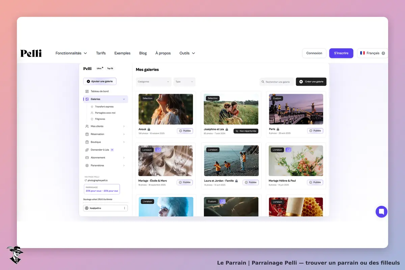The image size is (405, 270).
Task: Click the Parrainage 20% offer box
Action: coord(102,189)
